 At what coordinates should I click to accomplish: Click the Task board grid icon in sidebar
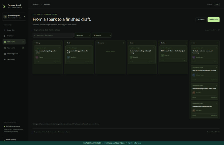[x=5, y=42]
